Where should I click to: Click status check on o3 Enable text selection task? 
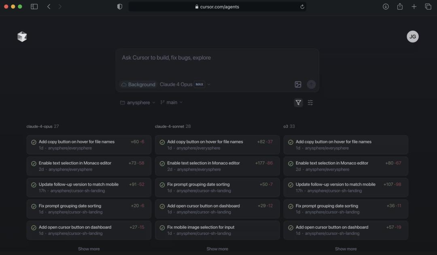coord(291,164)
